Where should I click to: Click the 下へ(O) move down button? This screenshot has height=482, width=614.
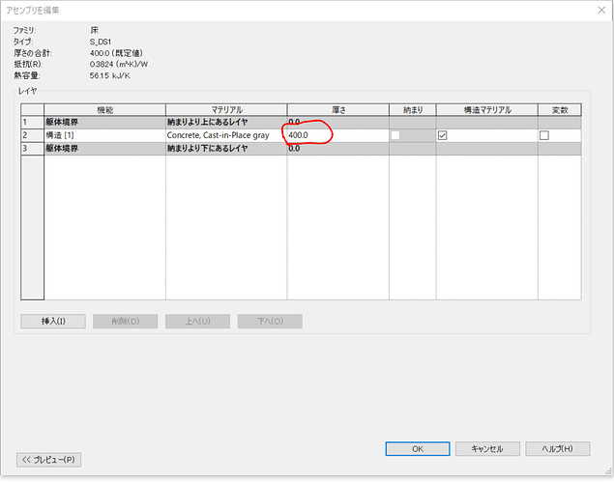pos(270,322)
